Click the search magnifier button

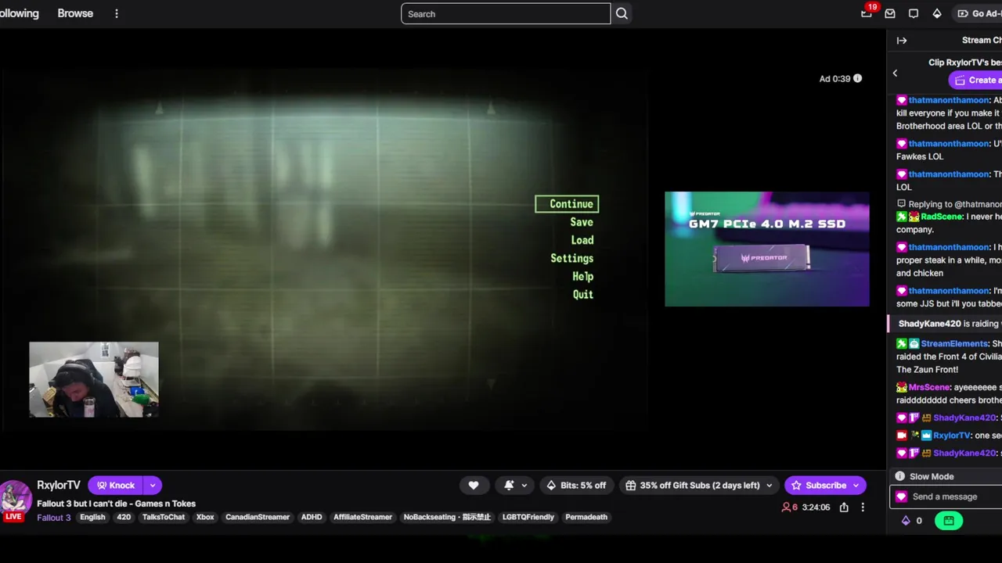pyautogui.click(x=622, y=13)
